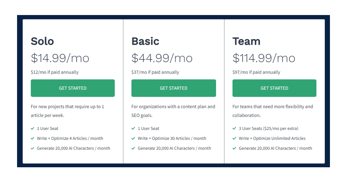This screenshot has width=347, height=182.
Task: Click checkmark by Basic 20,000 AI Characters
Action: coord(133,148)
